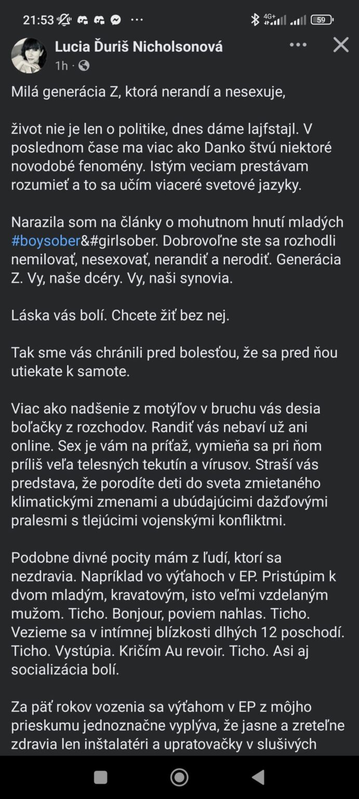The height and width of the screenshot is (799, 359).
Task: Open the three-dots post options menu
Action: click(298, 45)
